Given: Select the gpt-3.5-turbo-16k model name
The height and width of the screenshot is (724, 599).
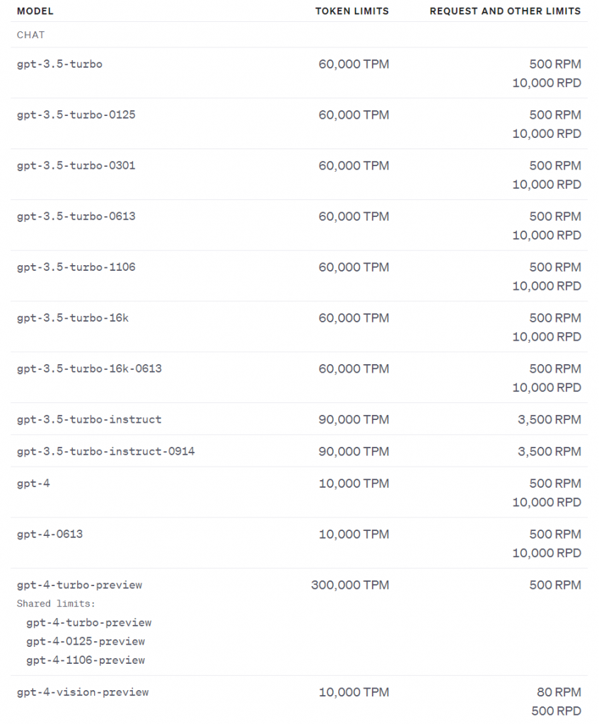Looking at the screenshot, I should [73, 319].
